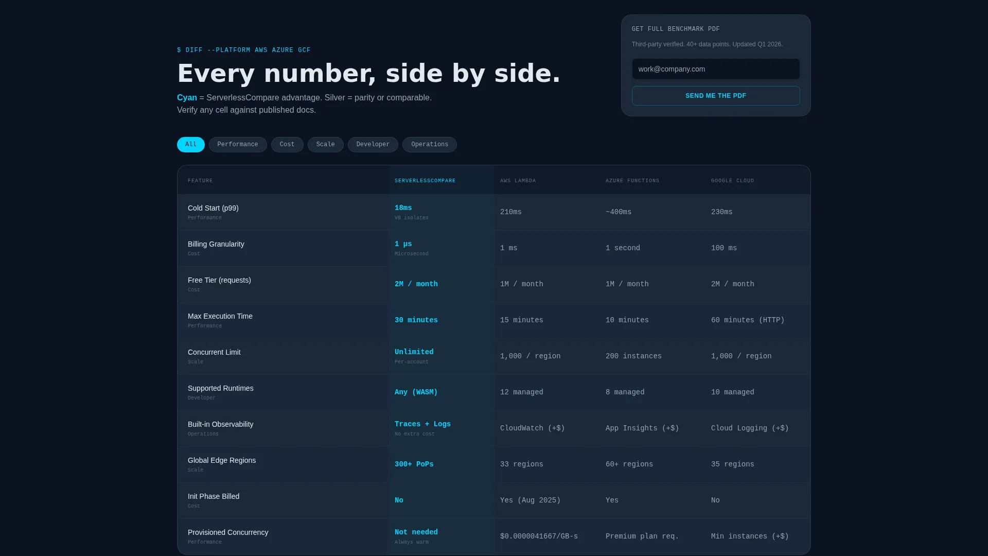The height and width of the screenshot is (556, 988).
Task: Click the Send Me The PDF button
Action: tap(716, 96)
